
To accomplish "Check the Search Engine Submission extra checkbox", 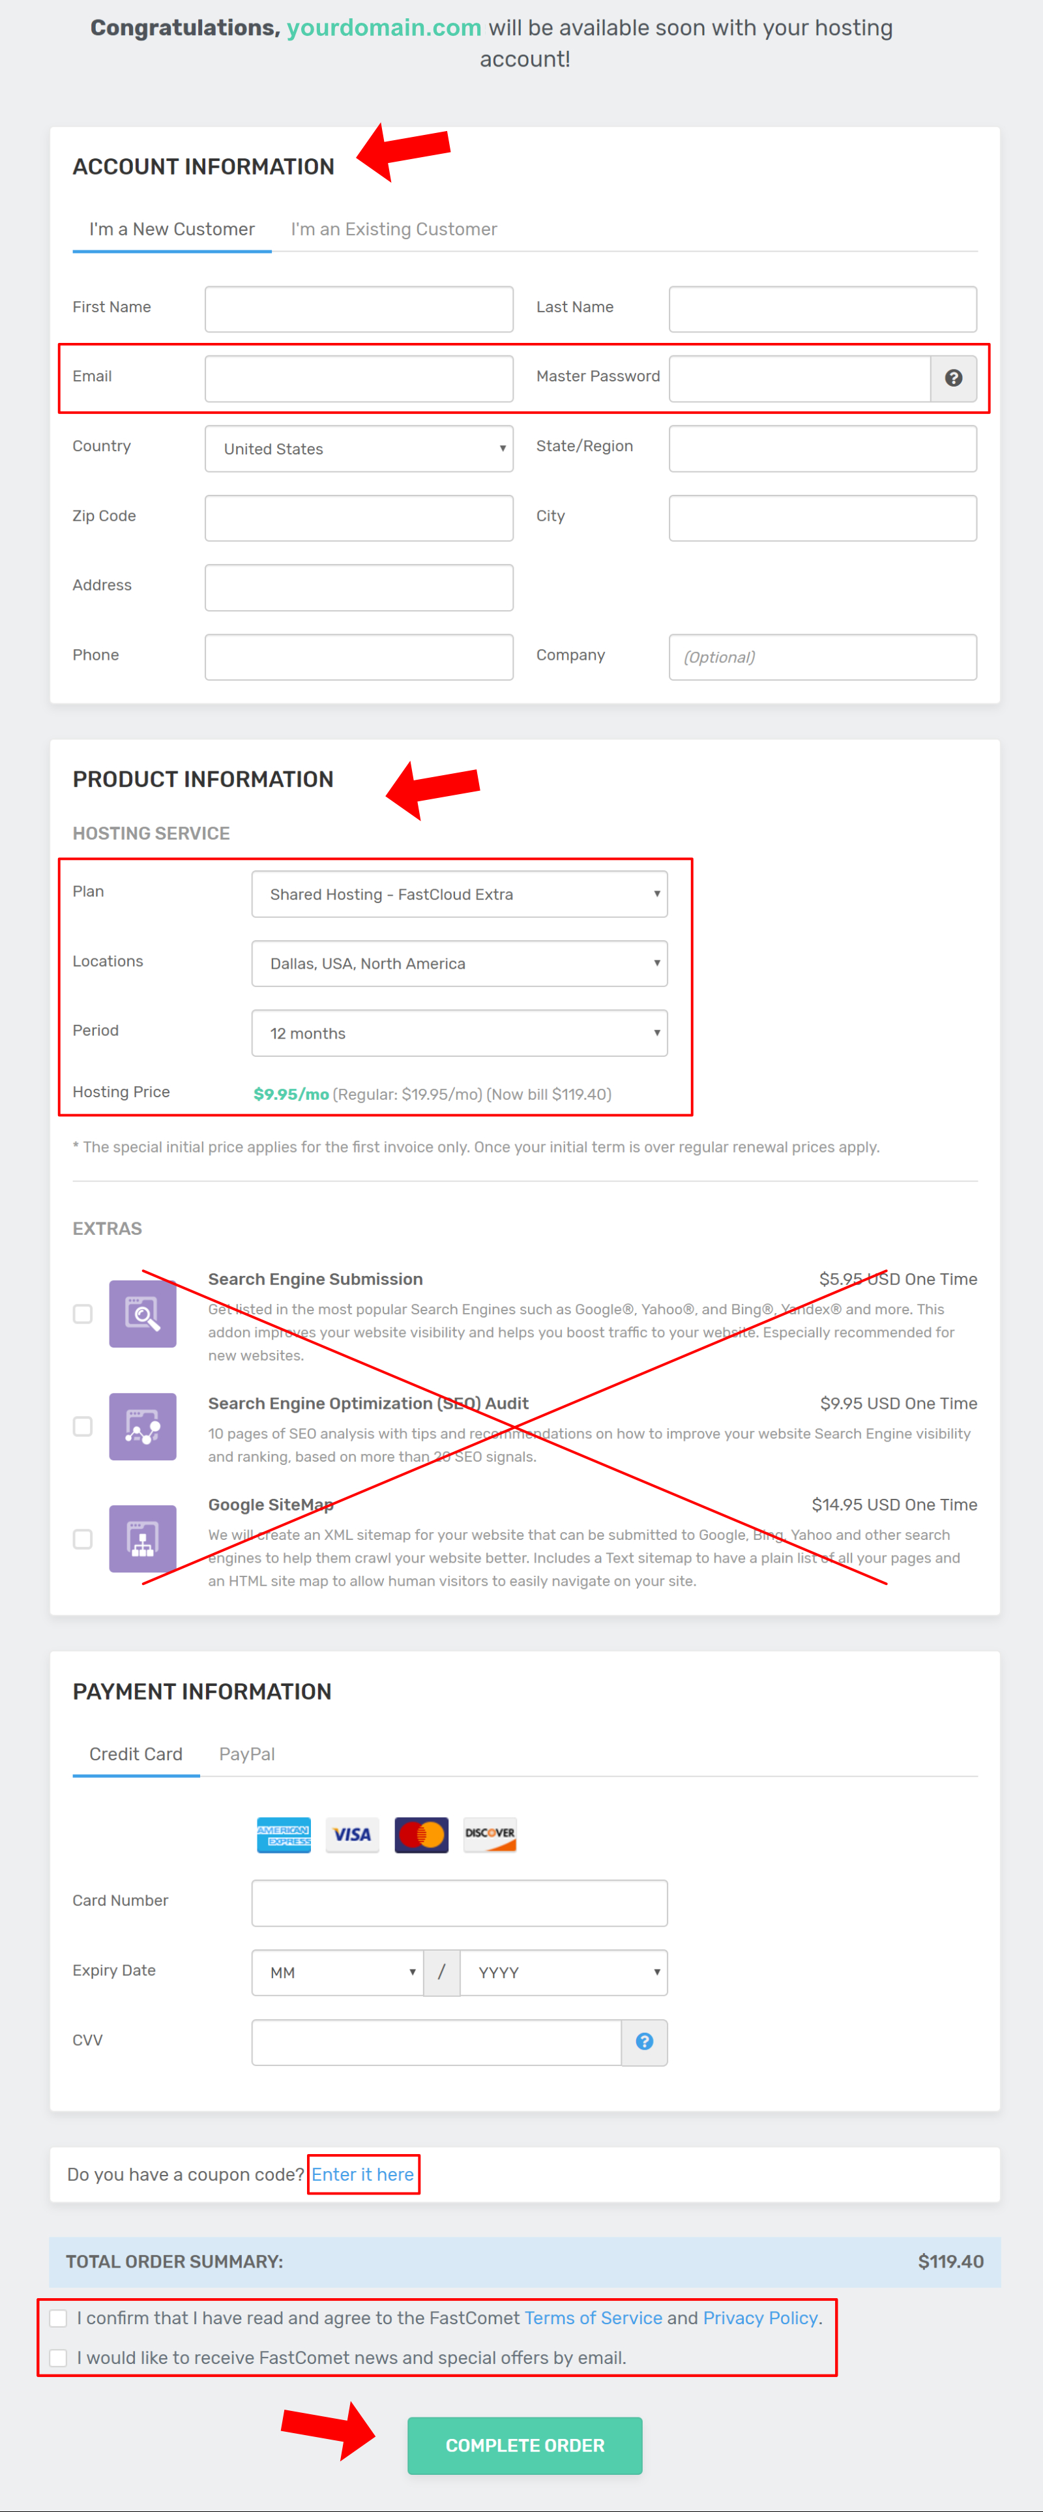I will pyautogui.click(x=83, y=1314).
